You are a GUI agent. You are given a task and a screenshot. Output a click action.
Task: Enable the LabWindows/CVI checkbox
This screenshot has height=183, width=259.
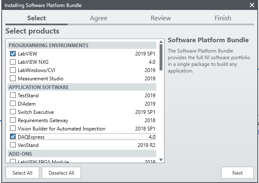click(x=13, y=70)
